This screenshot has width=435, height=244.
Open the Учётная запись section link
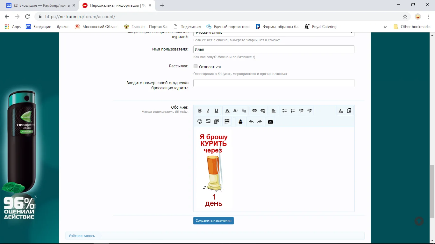(x=82, y=236)
